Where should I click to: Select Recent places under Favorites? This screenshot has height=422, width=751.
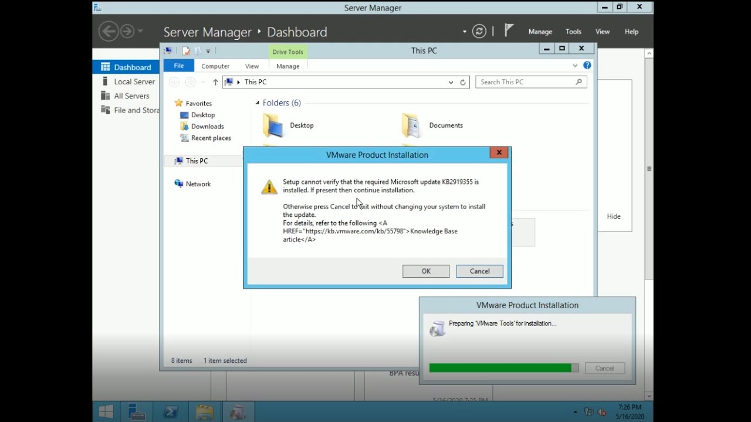click(x=211, y=138)
